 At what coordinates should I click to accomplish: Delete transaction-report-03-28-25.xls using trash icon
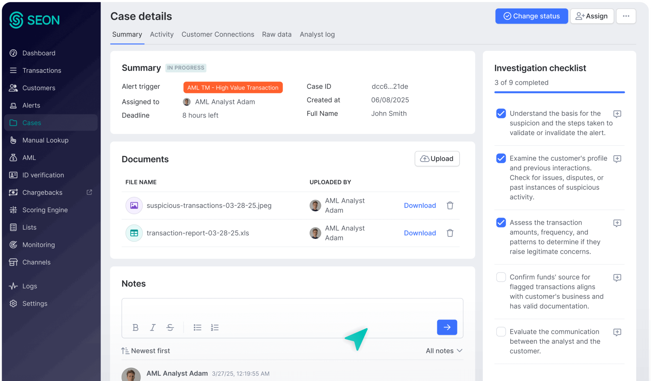[450, 233]
